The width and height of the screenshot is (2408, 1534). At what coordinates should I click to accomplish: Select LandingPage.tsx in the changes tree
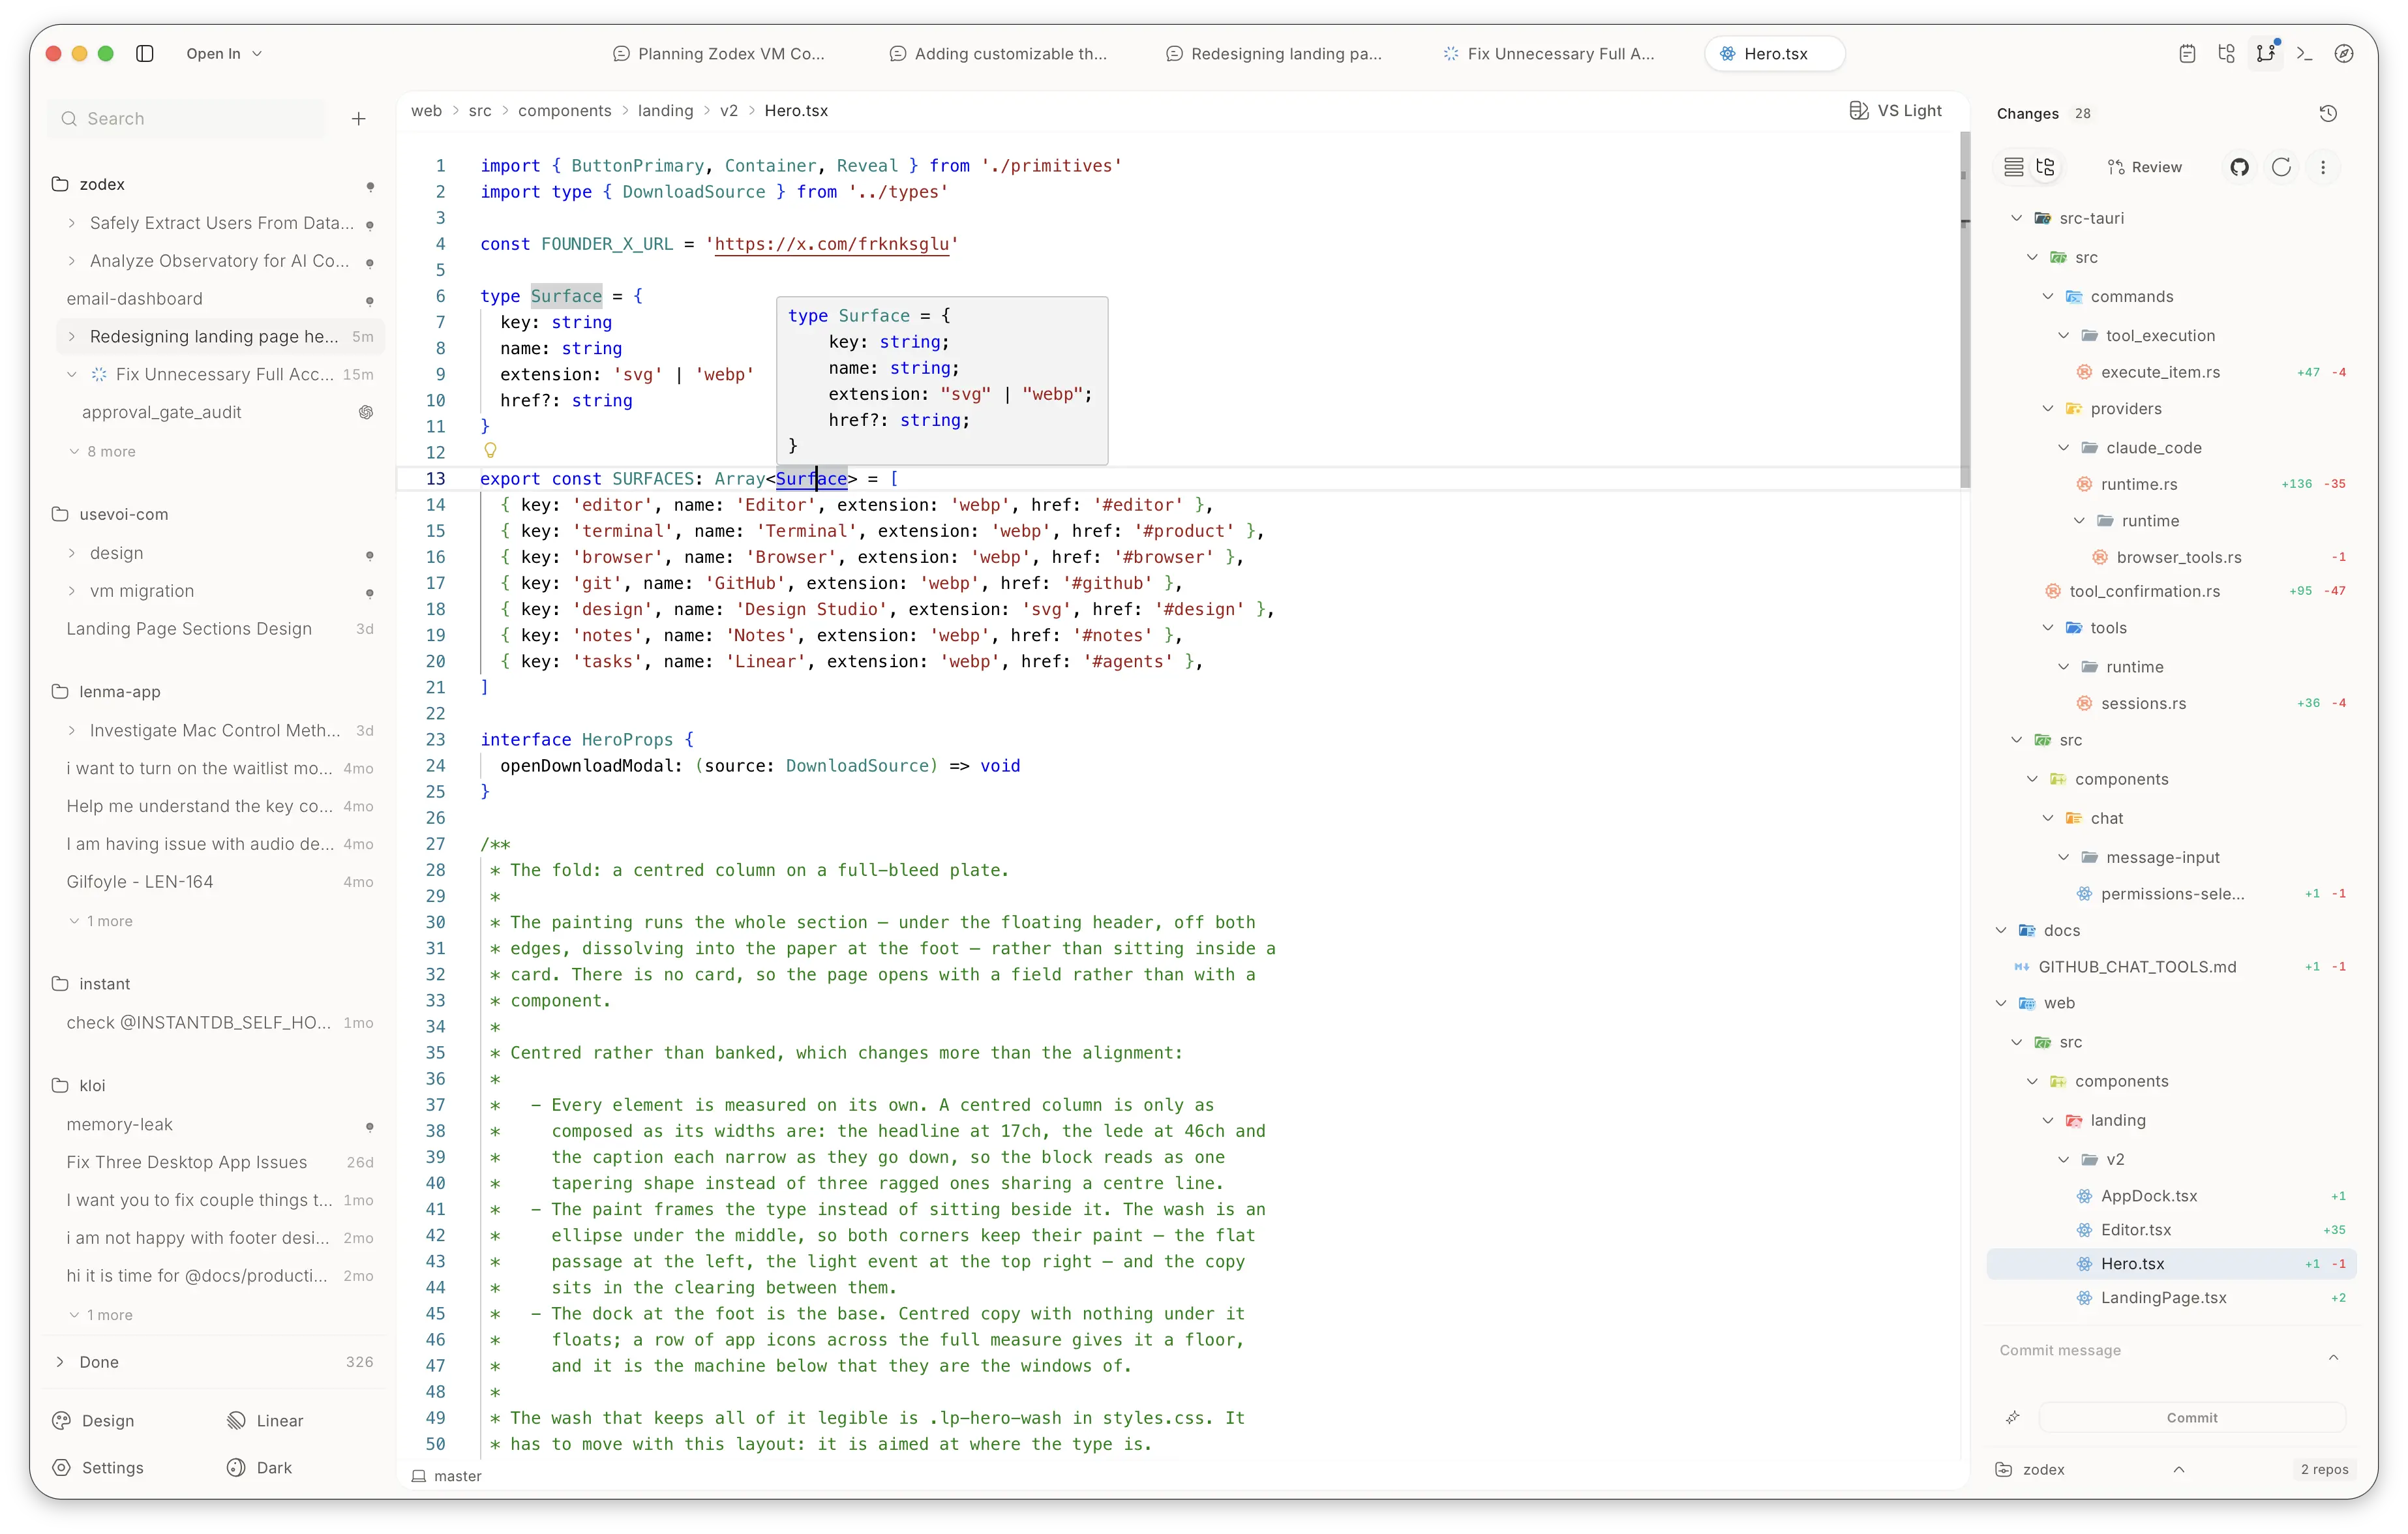click(x=2170, y=1298)
